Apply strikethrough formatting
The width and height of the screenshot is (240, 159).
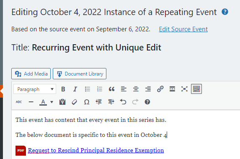tap(19, 102)
